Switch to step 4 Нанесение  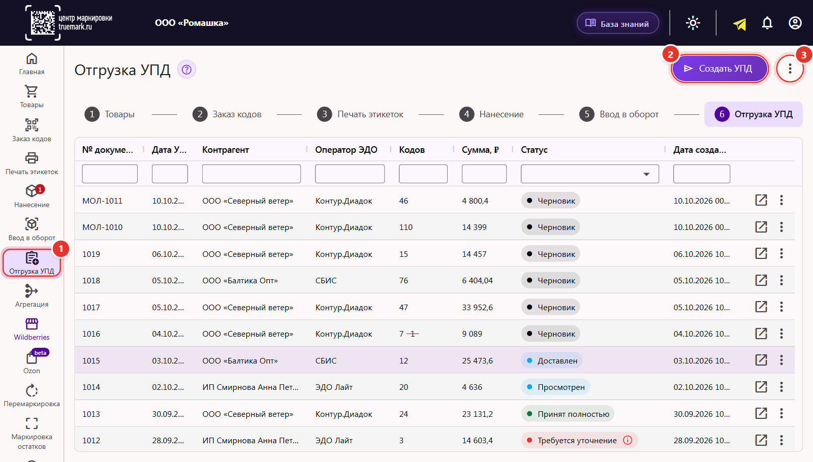pos(491,114)
